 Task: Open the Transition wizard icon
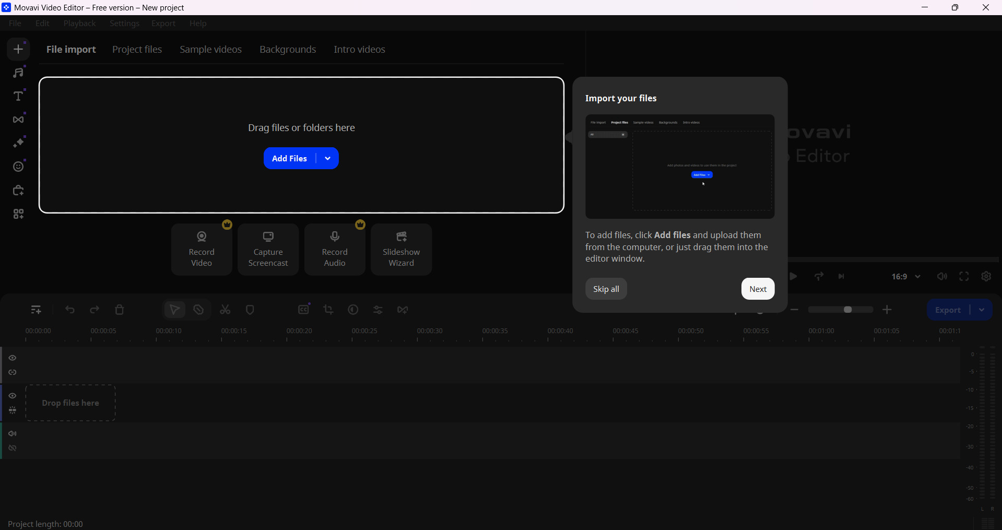pyautogui.click(x=403, y=310)
